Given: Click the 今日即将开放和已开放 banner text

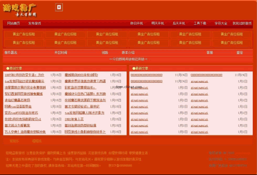Looking at the screenshot, I should pos(128,59).
